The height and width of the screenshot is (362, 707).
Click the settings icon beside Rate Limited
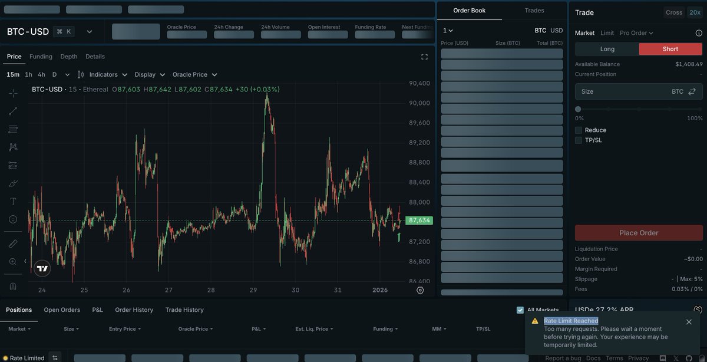[55, 357]
